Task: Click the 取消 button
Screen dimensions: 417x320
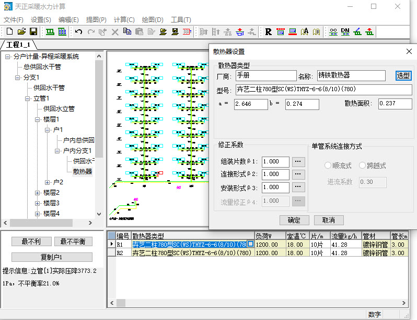Action: click(x=329, y=220)
